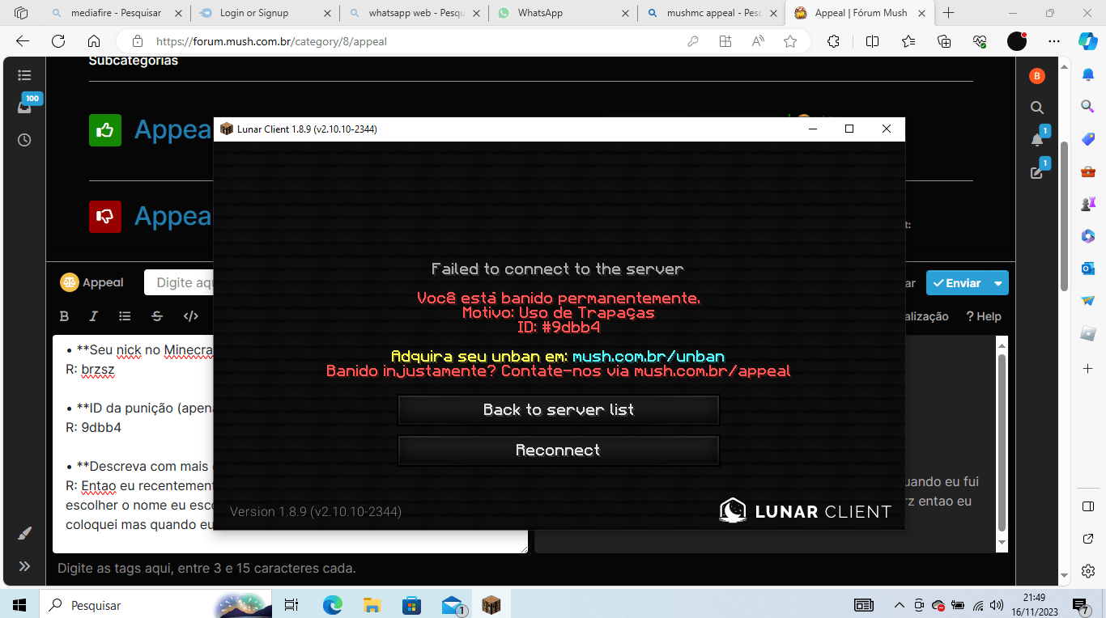Click the tags input field below the composer
The height and width of the screenshot is (618, 1106).
pyautogui.click(x=206, y=568)
